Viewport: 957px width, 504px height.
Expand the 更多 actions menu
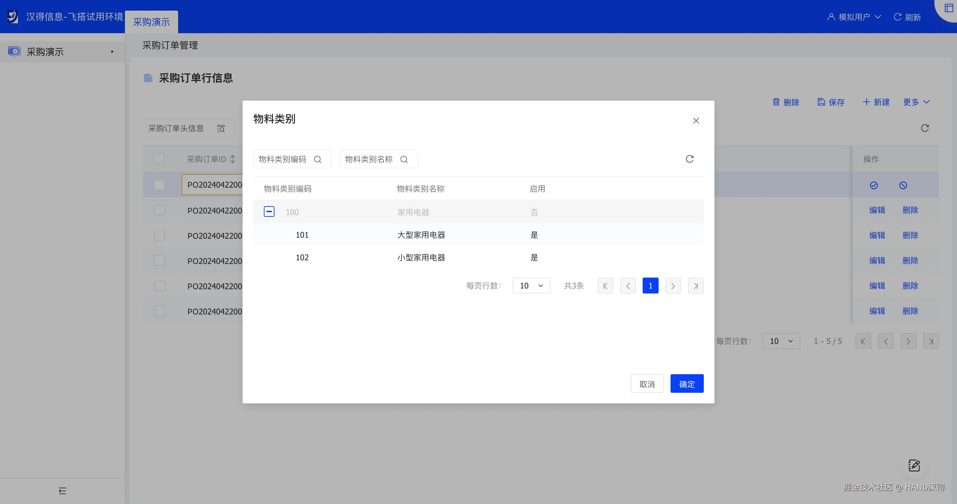[x=916, y=102]
